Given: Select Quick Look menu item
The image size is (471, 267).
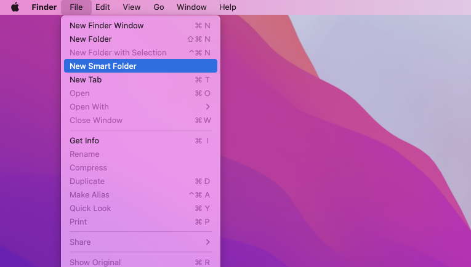Looking at the screenshot, I should (140, 208).
